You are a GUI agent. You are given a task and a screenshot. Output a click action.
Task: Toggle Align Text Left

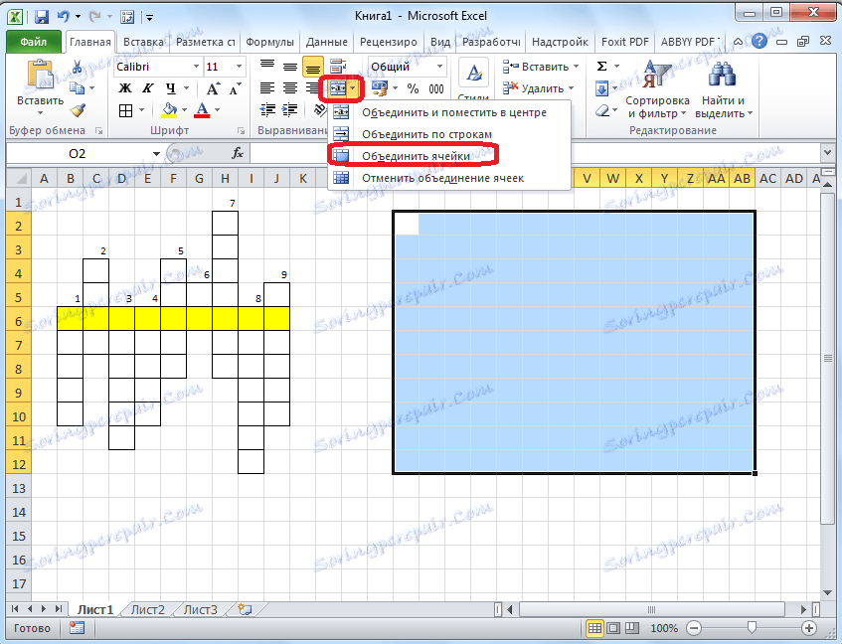point(267,88)
